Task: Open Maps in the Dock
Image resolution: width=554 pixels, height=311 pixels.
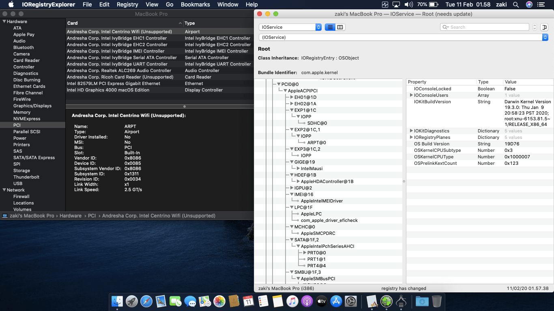Action: coord(205,301)
